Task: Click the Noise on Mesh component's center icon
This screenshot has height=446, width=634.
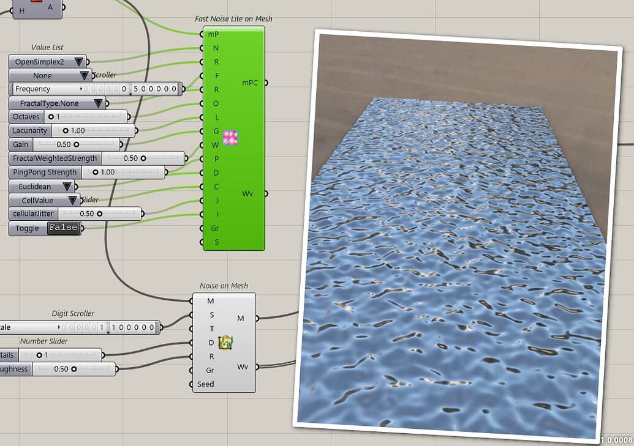Action: click(x=224, y=344)
